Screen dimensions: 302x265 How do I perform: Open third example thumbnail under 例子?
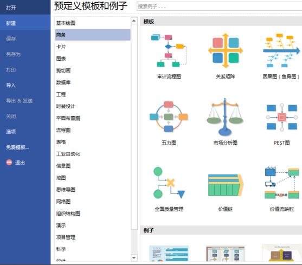[281, 253]
